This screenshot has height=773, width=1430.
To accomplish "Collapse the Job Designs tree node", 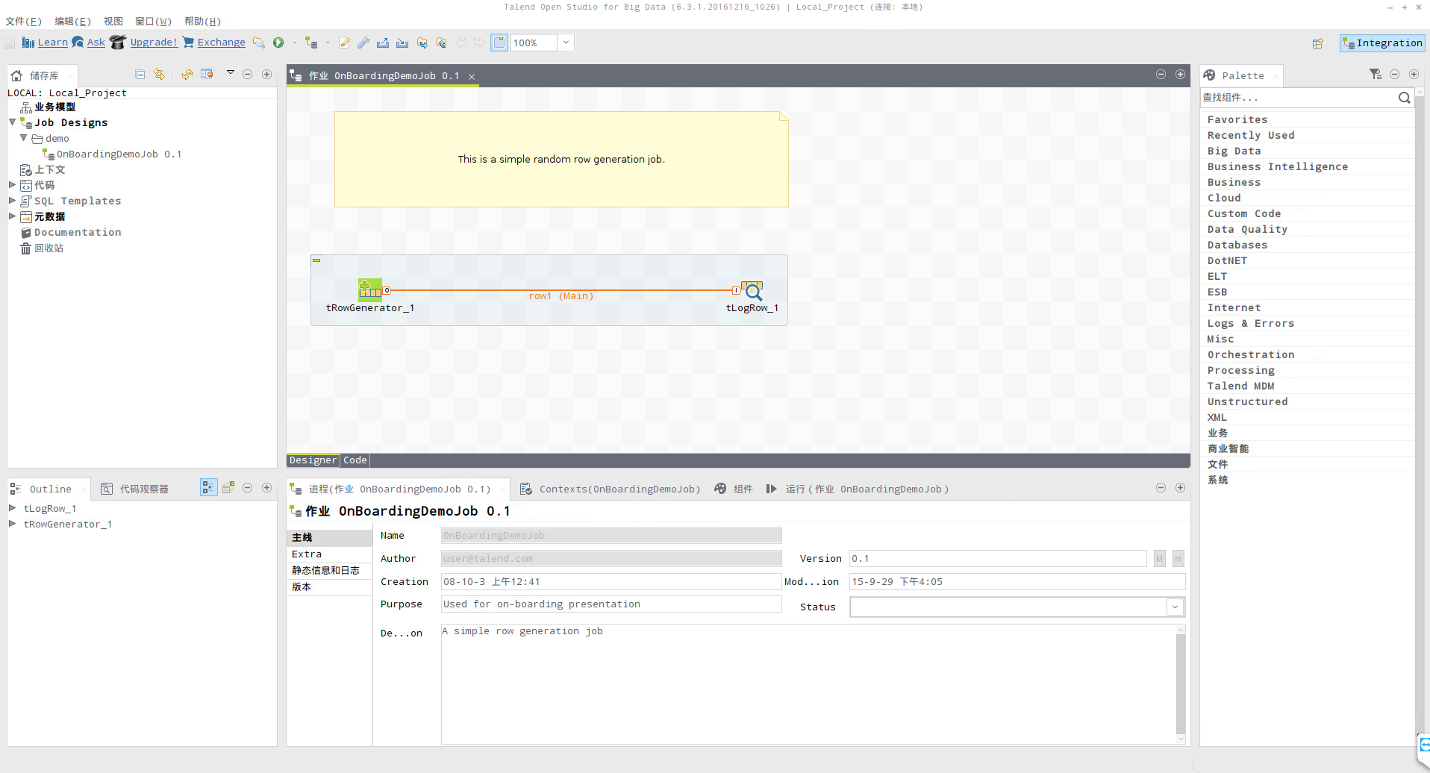I will coord(12,122).
